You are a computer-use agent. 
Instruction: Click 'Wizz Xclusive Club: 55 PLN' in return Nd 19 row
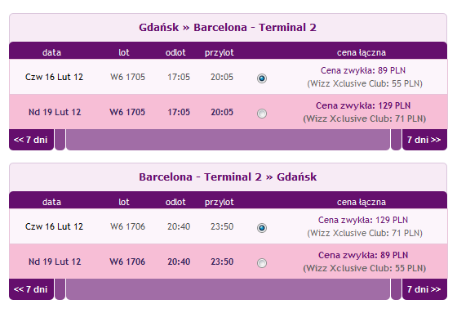pos(364,268)
